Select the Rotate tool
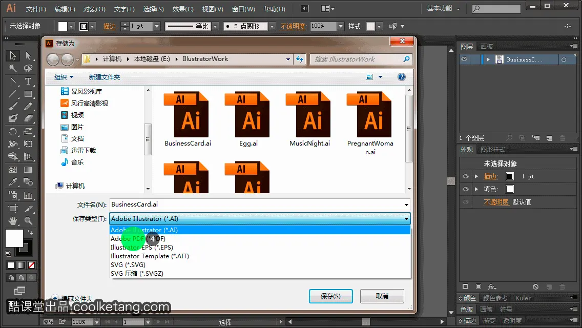This screenshot has height=328, width=582. pyautogui.click(x=13, y=132)
